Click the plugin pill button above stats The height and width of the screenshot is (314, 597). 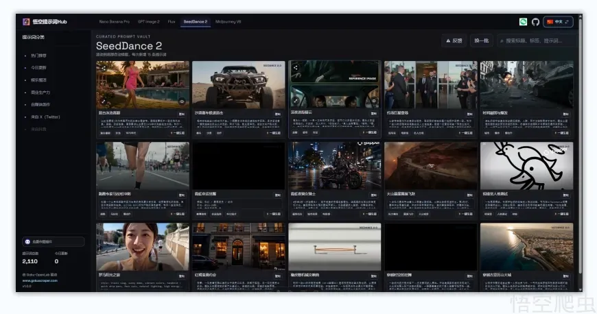point(54,242)
